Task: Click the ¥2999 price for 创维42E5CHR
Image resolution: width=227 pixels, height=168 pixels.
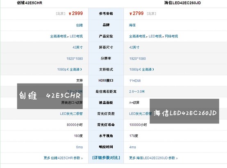Action: (76, 13)
